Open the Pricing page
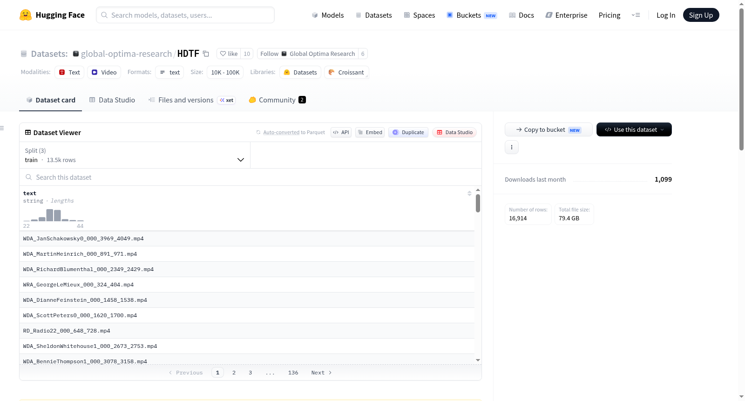The height and width of the screenshot is (401, 745). point(610,15)
